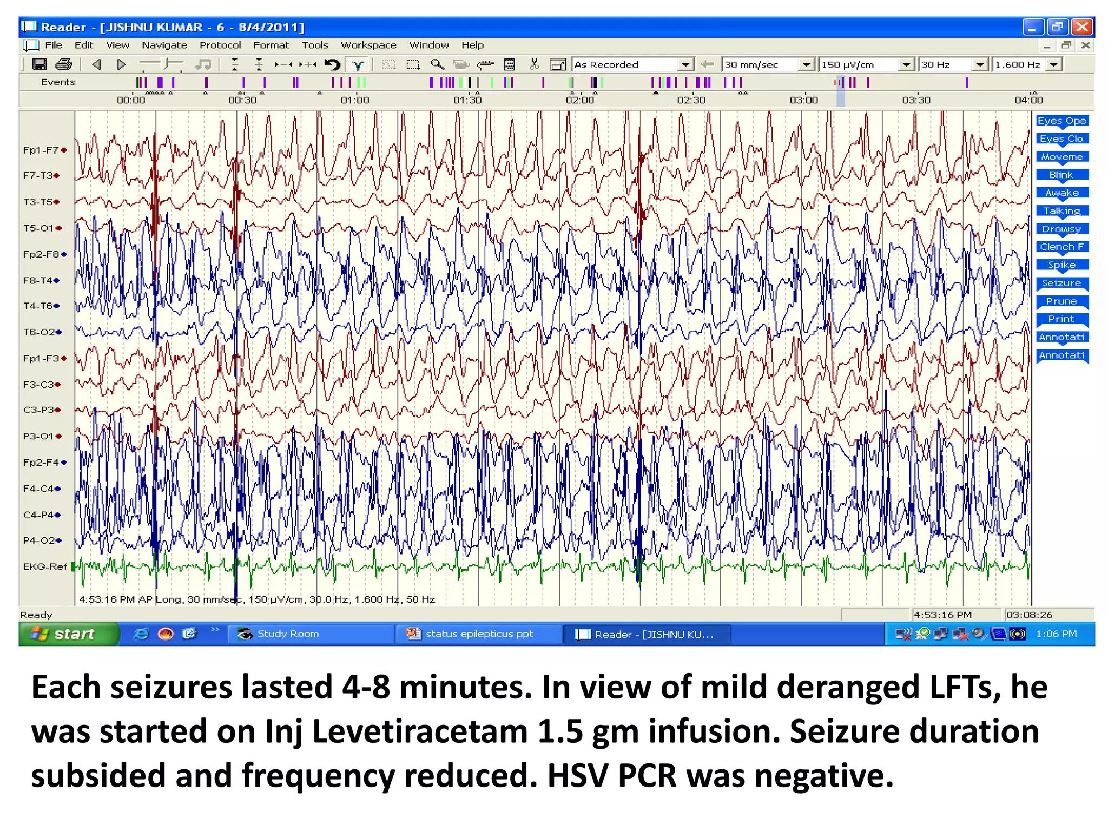Click the Print button in side panel
This screenshot has height=831, width=1108.
(x=1062, y=319)
